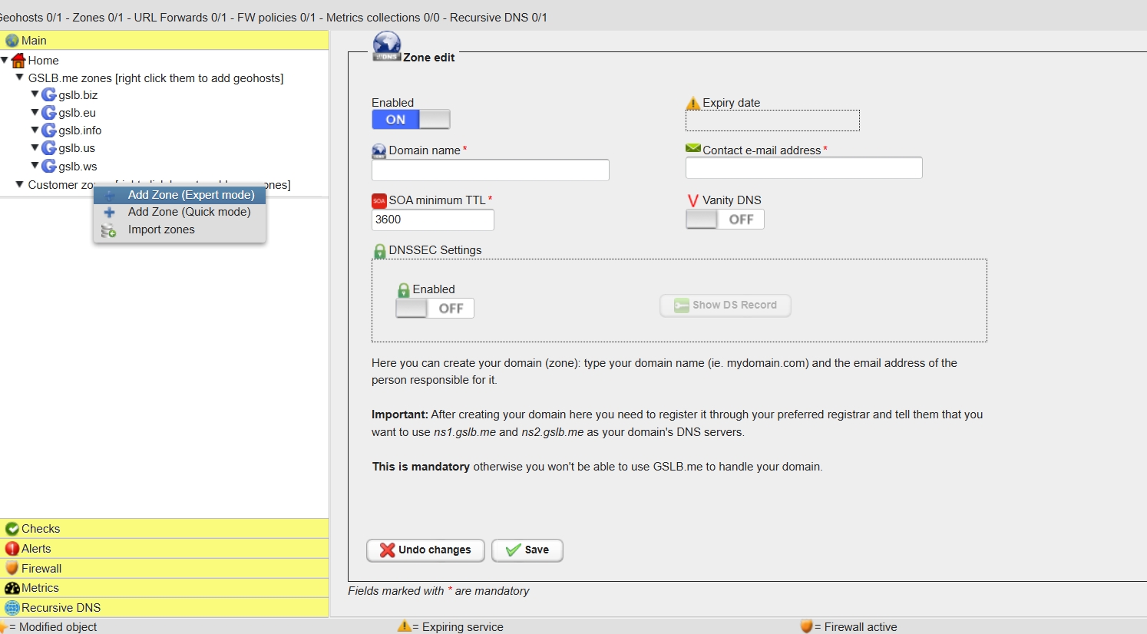Open the Checks accordion panel
Image resolution: width=1147 pixels, height=634 pixels.
point(164,529)
